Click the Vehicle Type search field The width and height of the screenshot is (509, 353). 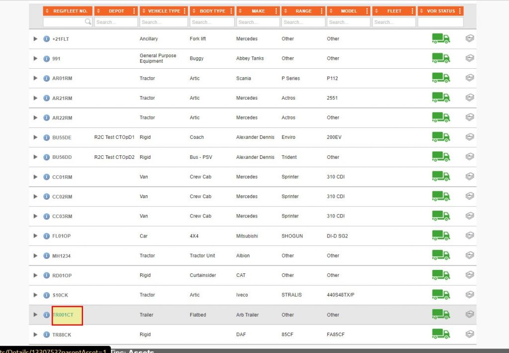pyautogui.click(x=163, y=22)
